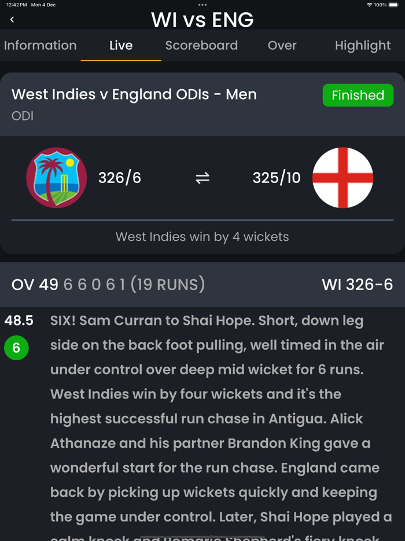Viewport: 405px width, 541px height.
Task: Tap the match result text about four wickets
Action: [202, 237]
